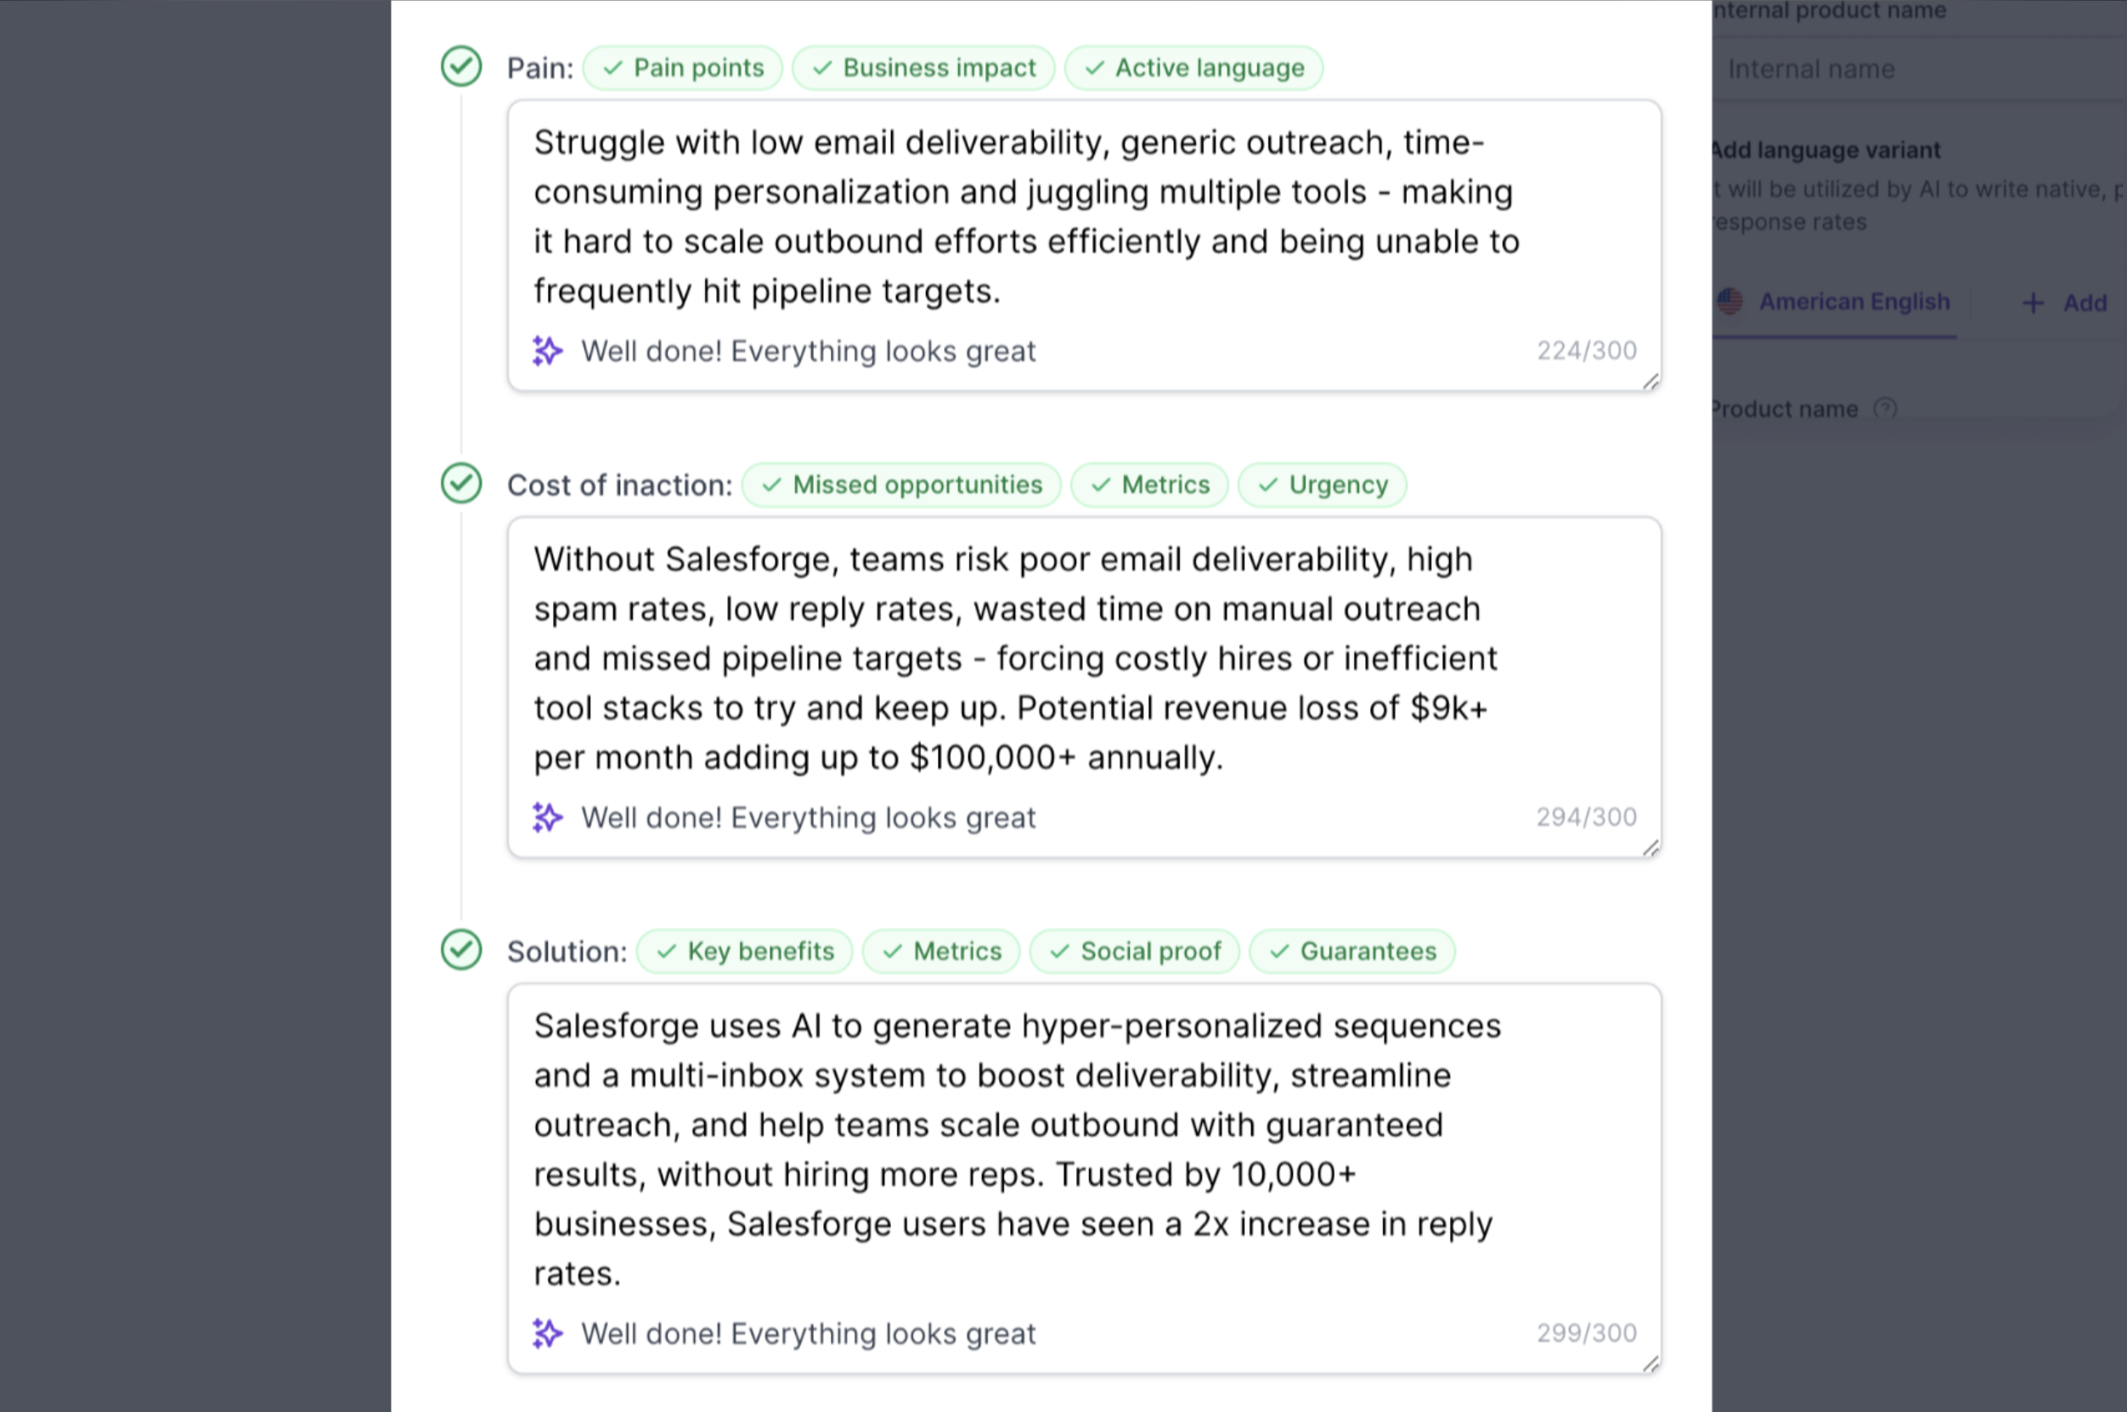The height and width of the screenshot is (1412, 2127).
Task: Click inside the Pain description text area
Action: 1084,216
